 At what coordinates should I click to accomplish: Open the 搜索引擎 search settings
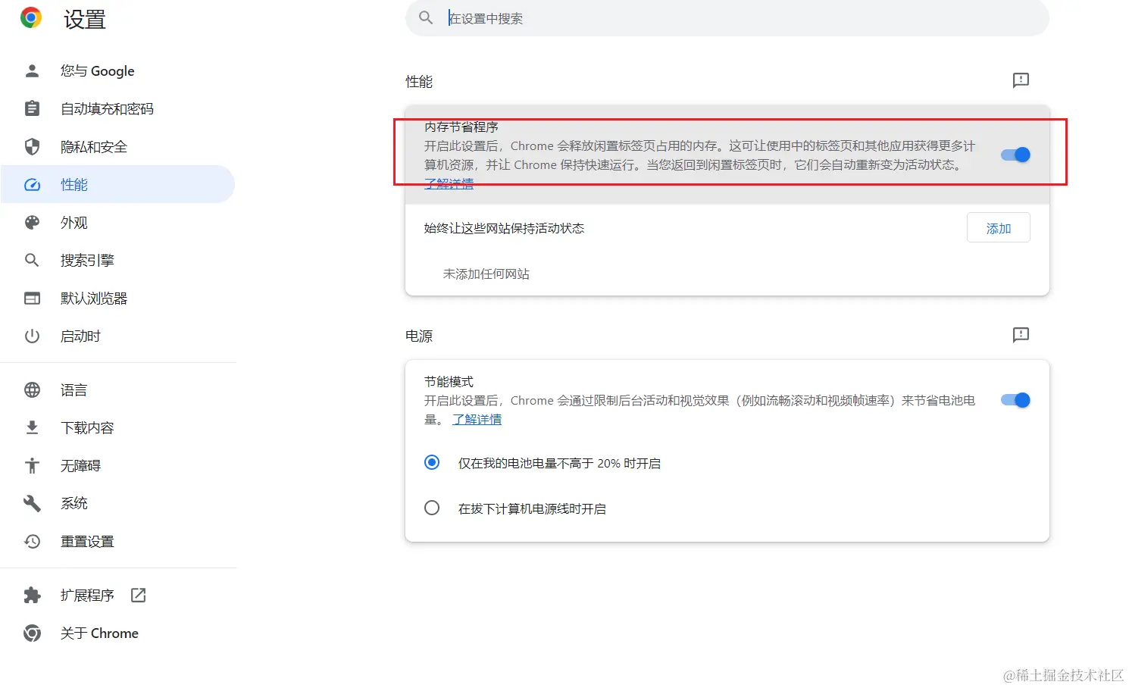click(x=87, y=260)
